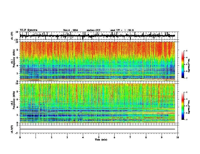Select the "Nov.4 , 2024" date label
The width and height of the screenshot is (200, 154).
70,30
